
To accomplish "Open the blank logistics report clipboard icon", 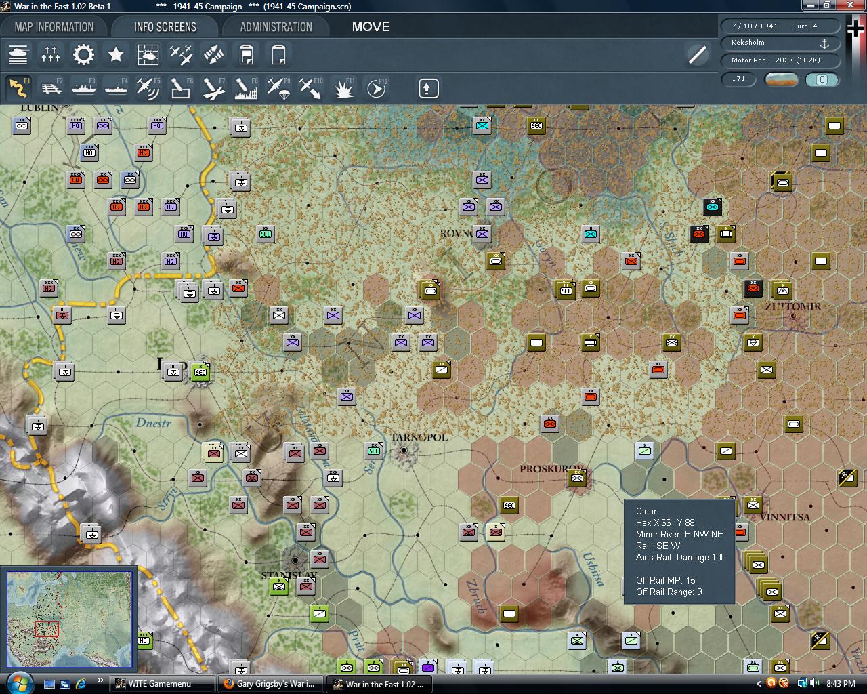I will click(278, 55).
